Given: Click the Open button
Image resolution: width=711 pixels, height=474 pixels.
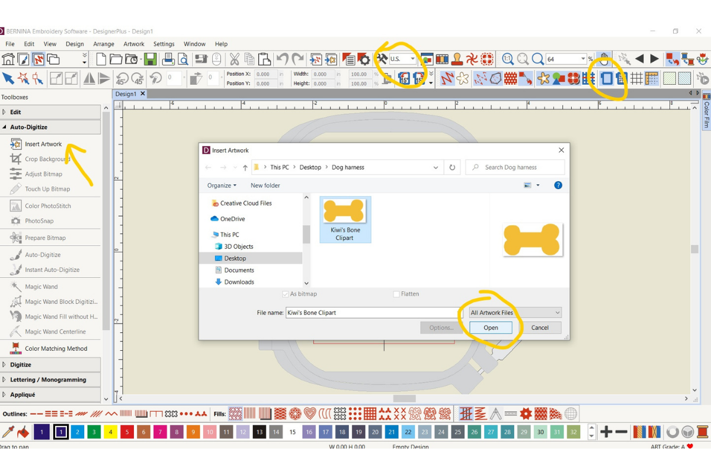Looking at the screenshot, I should pyautogui.click(x=491, y=328).
